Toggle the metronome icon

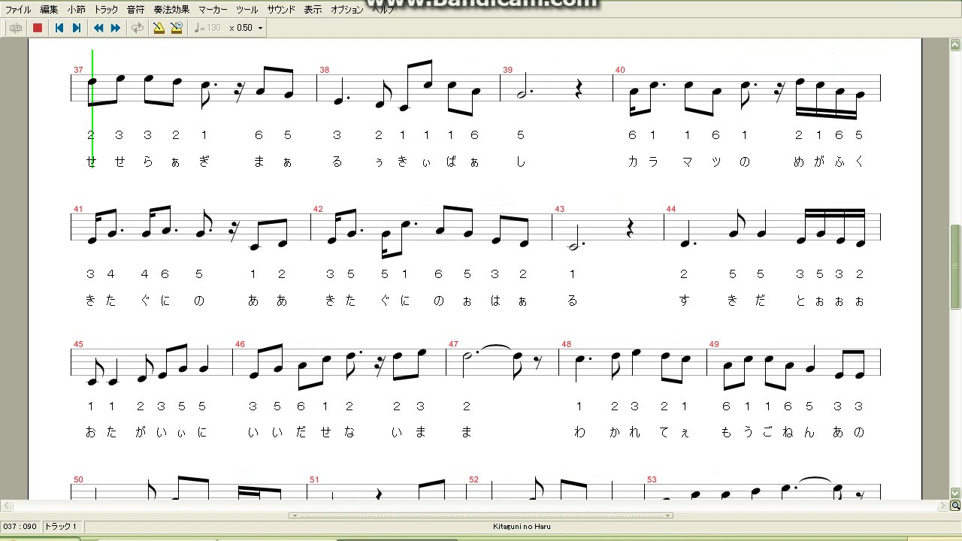(x=159, y=28)
